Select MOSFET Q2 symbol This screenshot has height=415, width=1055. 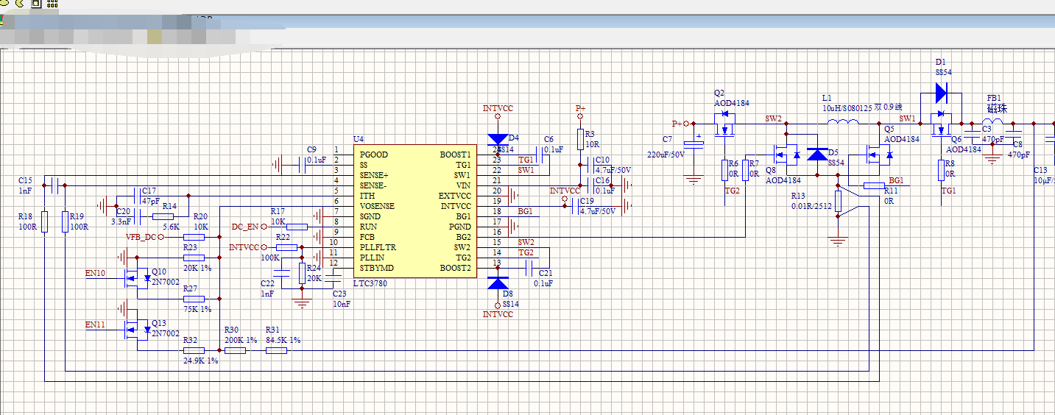pos(727,125)
